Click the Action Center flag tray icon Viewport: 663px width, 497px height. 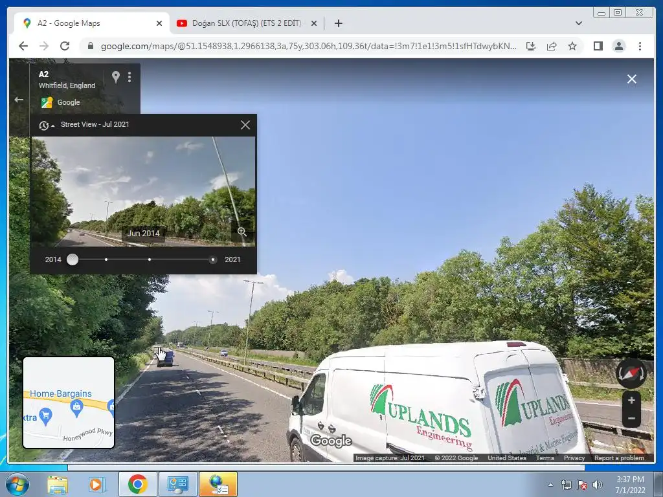point(582,485)
